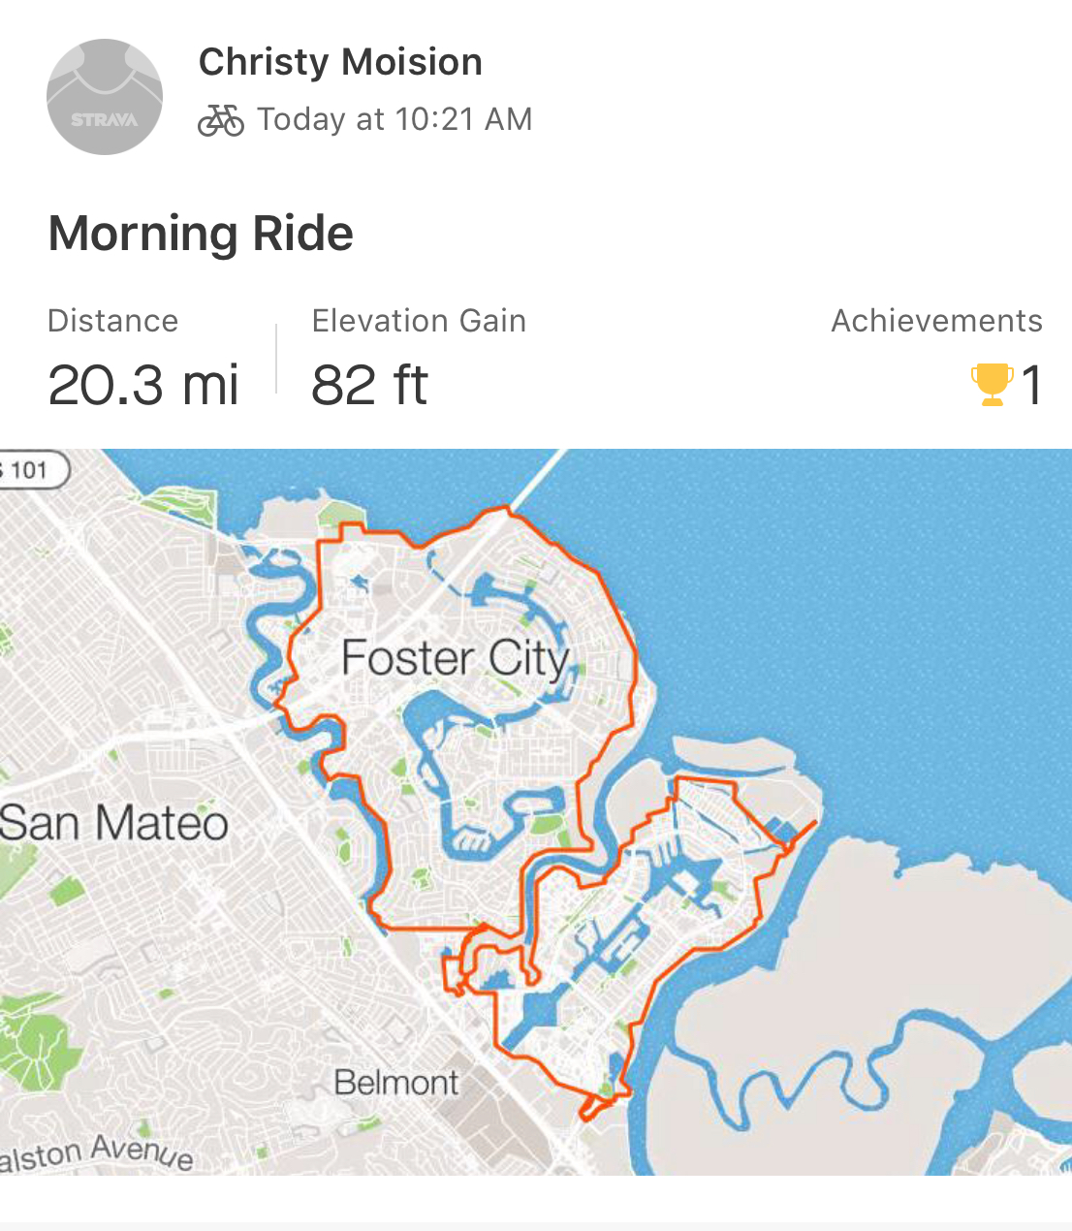The image size is (1072, 1231).
Task: Click the 82 ft elevation value
Action: coord(369,385)
